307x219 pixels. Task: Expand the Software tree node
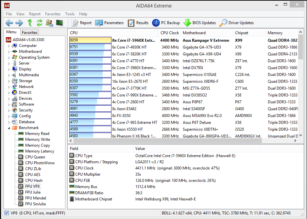[x=9, y=105]
